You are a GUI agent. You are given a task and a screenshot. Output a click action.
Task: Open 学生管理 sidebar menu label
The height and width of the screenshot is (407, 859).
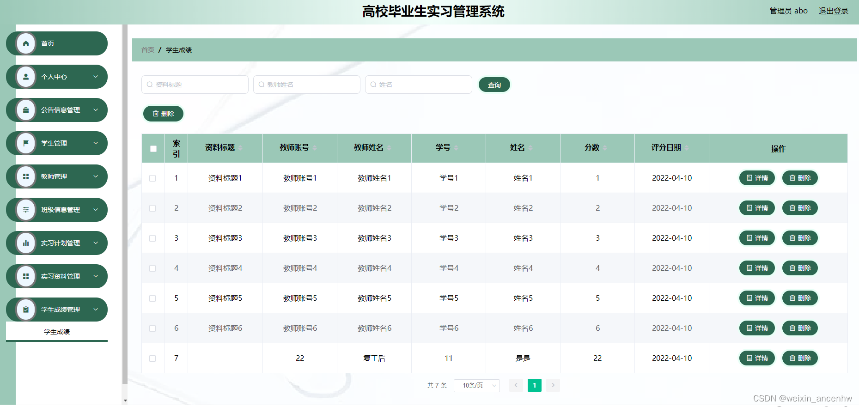54,143
